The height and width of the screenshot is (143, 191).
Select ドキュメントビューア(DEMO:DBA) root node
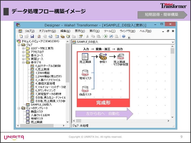(x=40, y=41)
